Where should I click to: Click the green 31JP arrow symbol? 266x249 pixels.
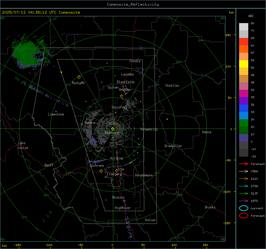(x=244, y=193)
